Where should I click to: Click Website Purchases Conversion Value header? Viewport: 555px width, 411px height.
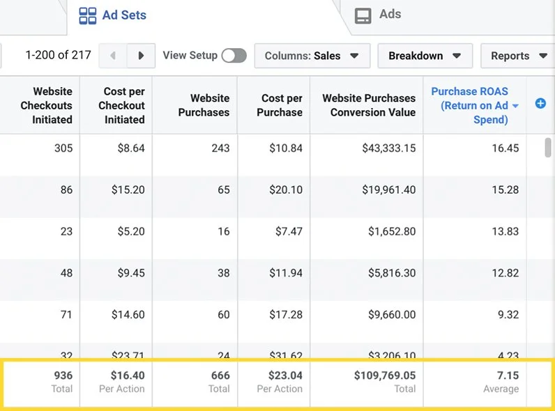pos(368,105)
